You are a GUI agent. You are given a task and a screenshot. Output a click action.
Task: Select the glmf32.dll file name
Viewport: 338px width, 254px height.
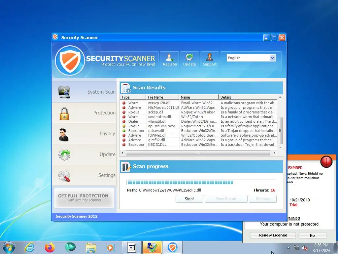[x=156, y=140]
